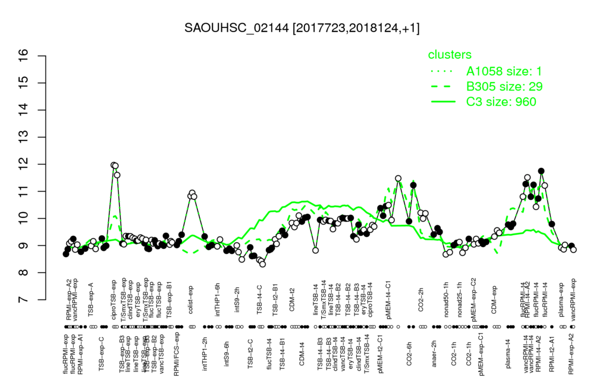Click the lowest data point above TSB-t4-C
This screenshot has width=609, height=381.
point(262,264)
